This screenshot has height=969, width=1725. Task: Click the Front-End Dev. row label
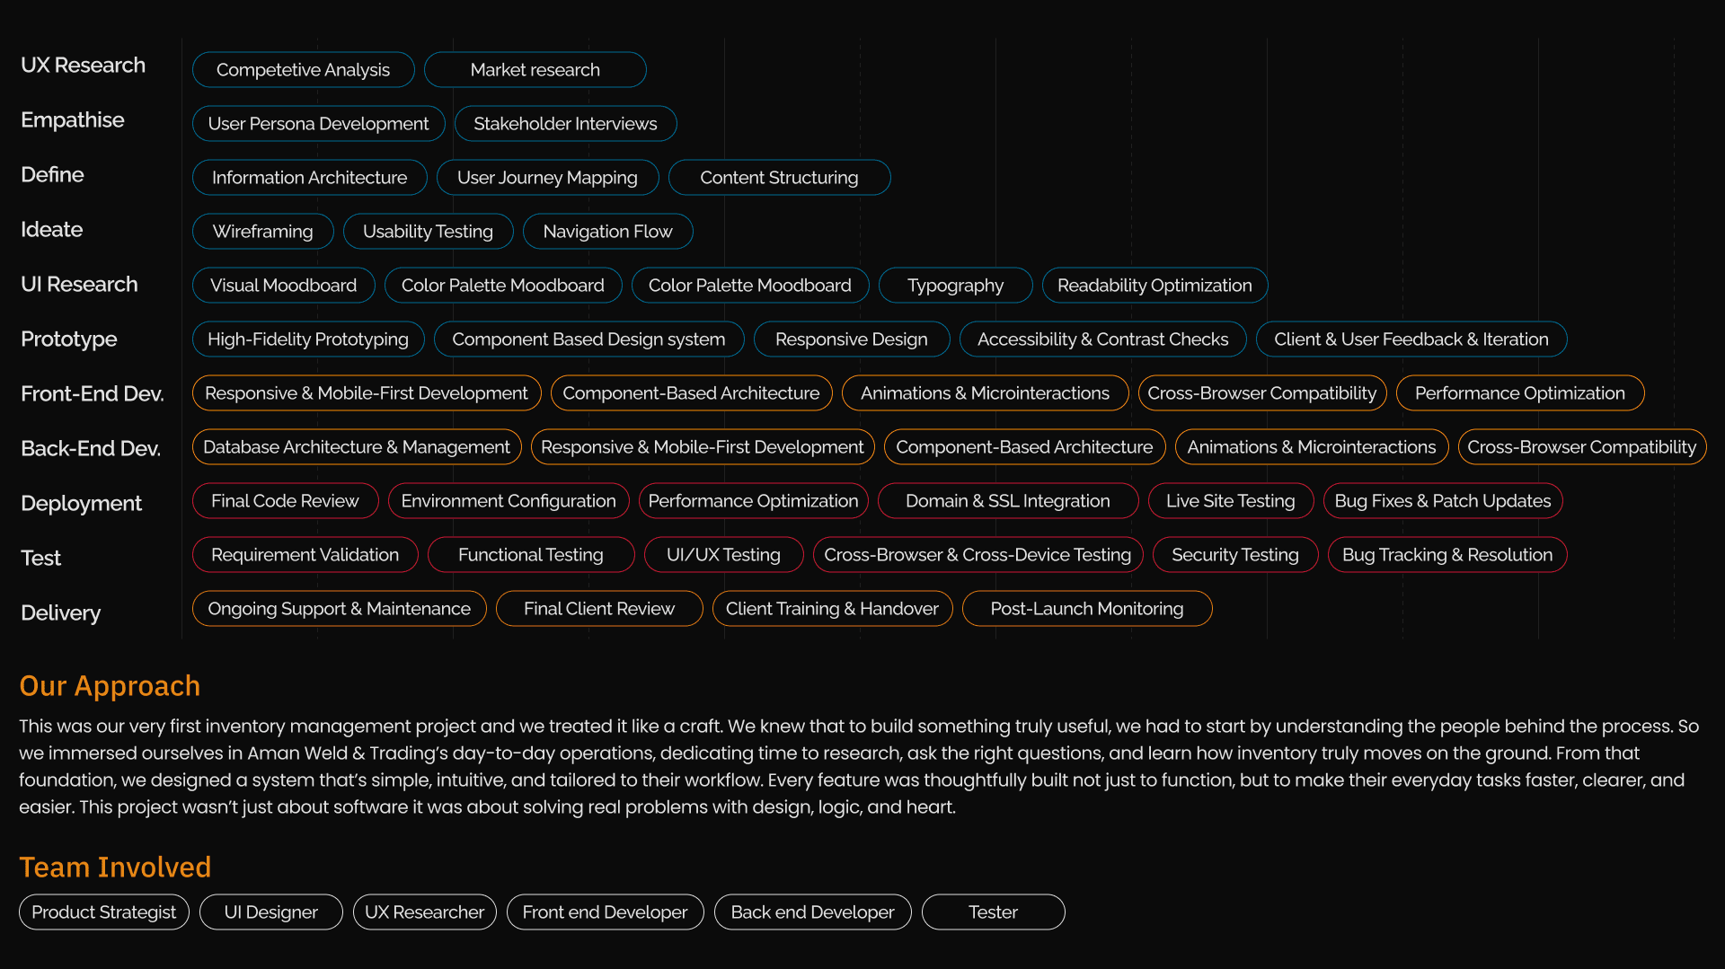pyautogui.click(x=92, y=394)
